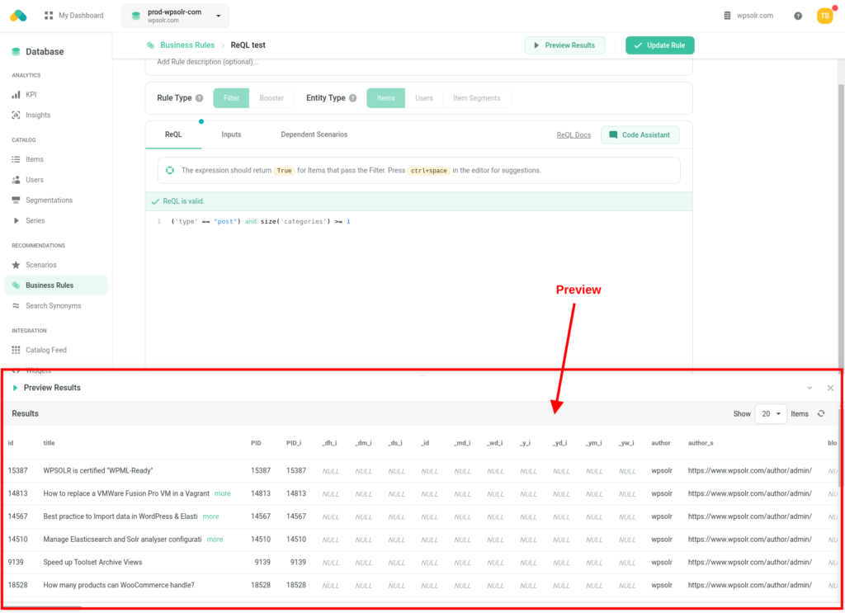The height and width of the screenshot is (613, 845).
Task: Click the Recombee logo icon
Action: (x=18, y=16)
